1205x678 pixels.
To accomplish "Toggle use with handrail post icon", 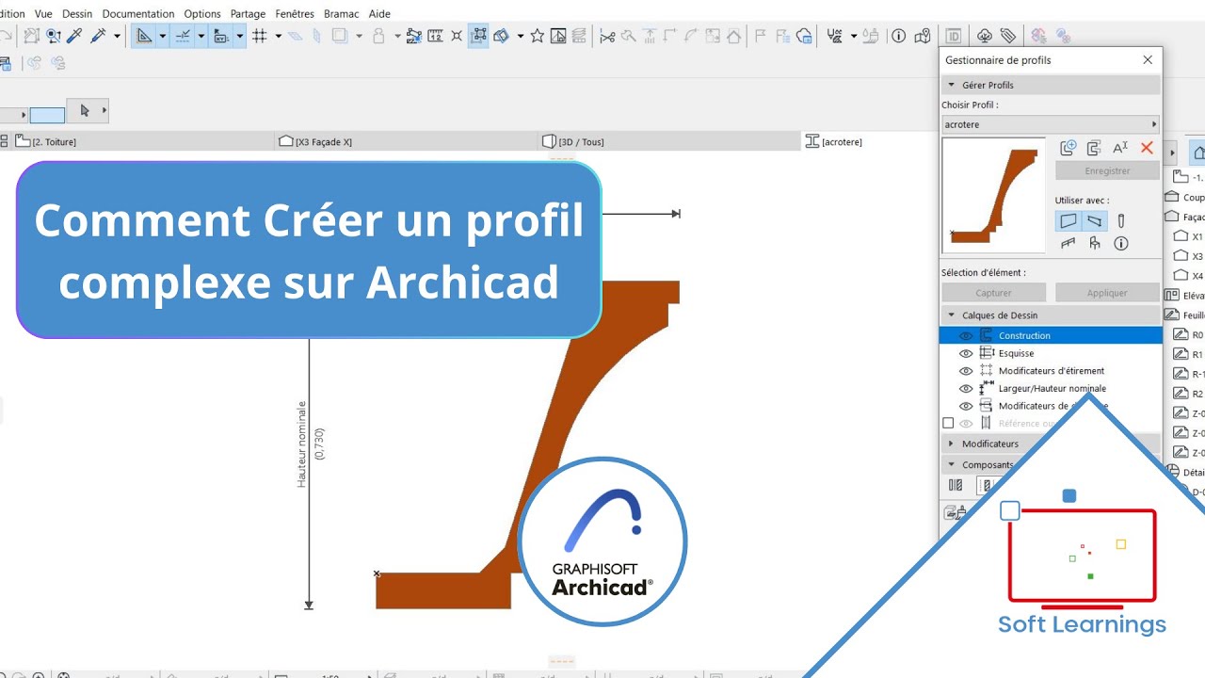I will pos(1095,243).
